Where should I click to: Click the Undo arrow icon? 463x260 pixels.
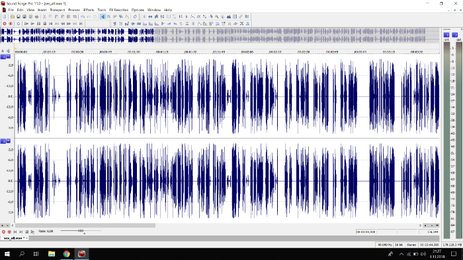click(x=83, y=16)
